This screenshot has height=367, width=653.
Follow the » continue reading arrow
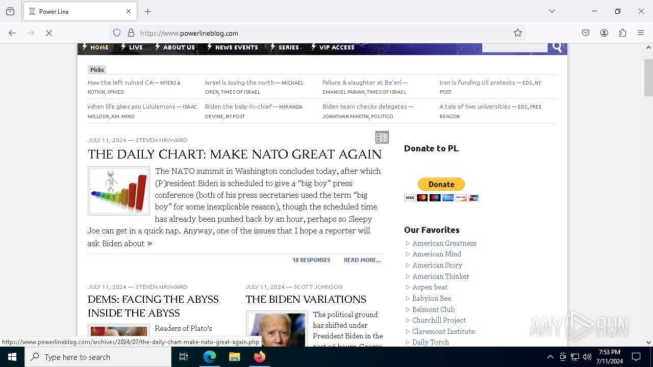pos(149,244)
